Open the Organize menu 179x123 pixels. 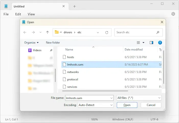31,43
